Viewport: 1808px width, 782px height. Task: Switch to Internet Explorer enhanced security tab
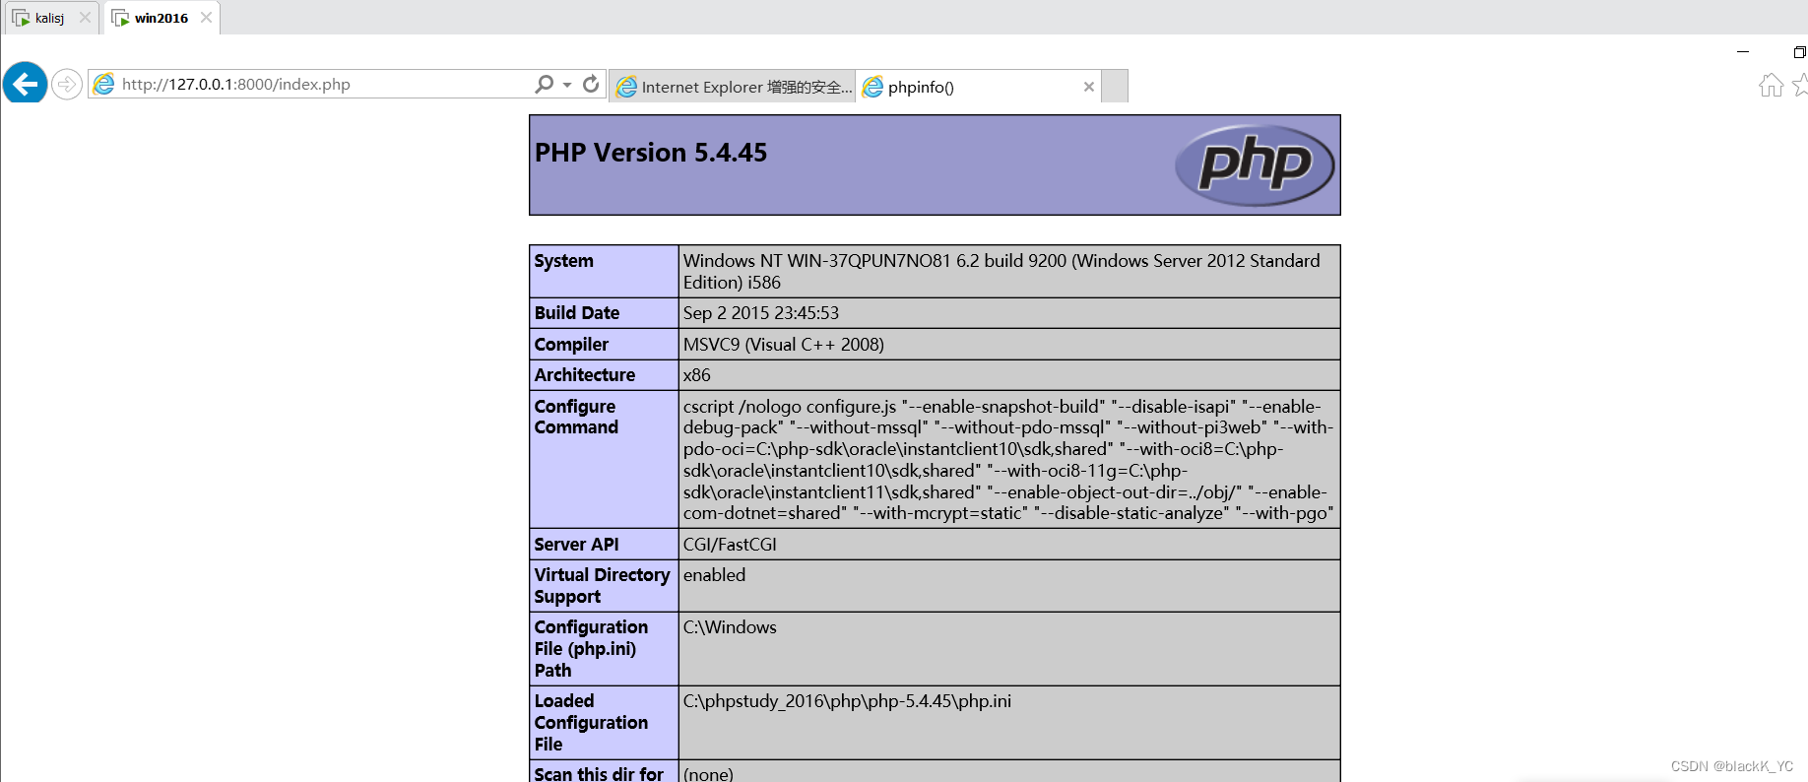click(733, 87)
